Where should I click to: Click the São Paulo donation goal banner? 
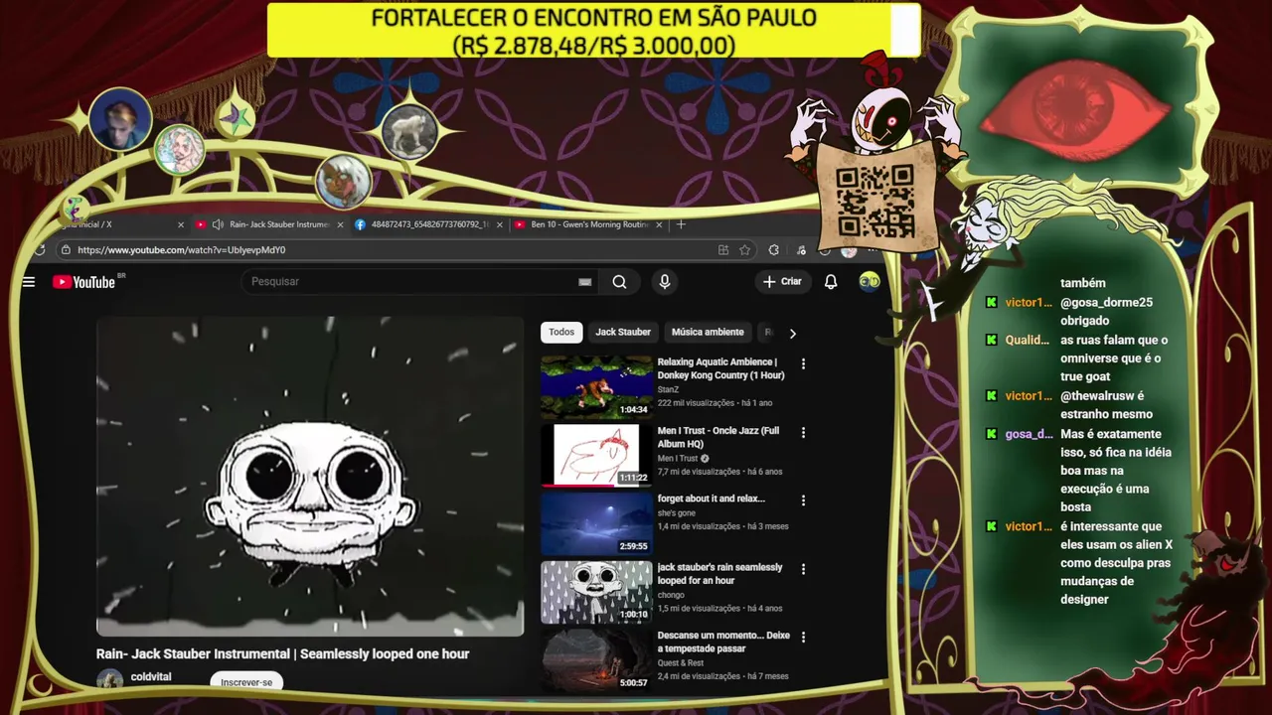594,31
